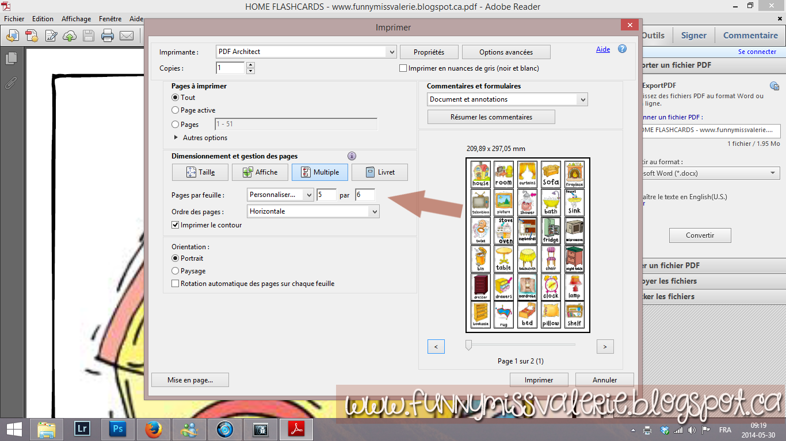Switch to the Commentaire pane tab
This screenshot has height=441, width=786.
pos(750,35)
